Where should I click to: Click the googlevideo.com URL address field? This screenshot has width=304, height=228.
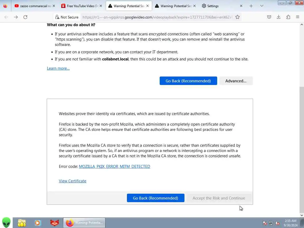[157, 17]
